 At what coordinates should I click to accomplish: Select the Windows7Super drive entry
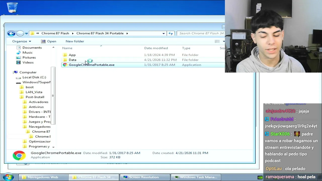click(36, 82)
